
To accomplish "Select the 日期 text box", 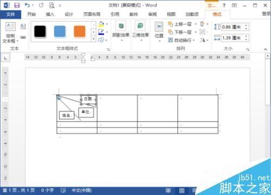I will click(x=88, y=99).
